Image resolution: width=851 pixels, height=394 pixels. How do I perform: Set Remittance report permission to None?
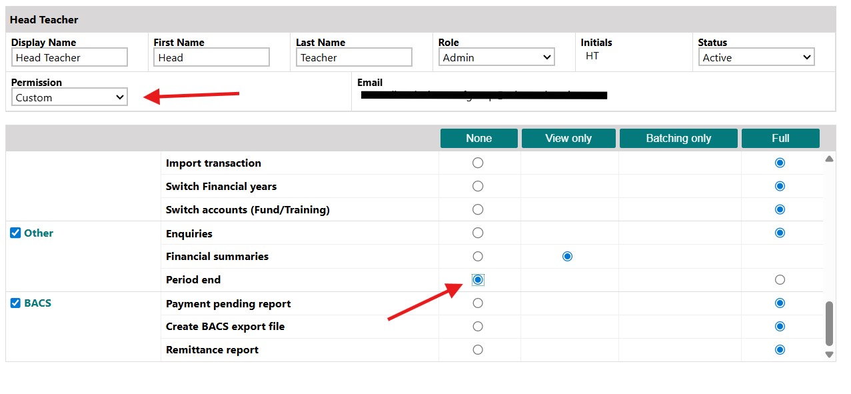pyautogui.click(x=477, y=349)
